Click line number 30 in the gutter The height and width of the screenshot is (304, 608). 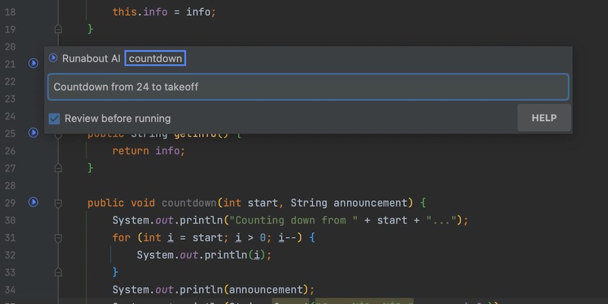pyautogui.click(x=9, y=220)
